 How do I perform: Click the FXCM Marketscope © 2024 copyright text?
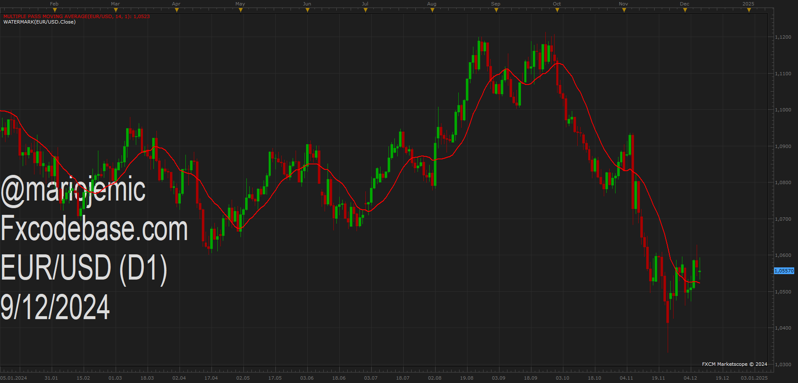coord(735,364)
